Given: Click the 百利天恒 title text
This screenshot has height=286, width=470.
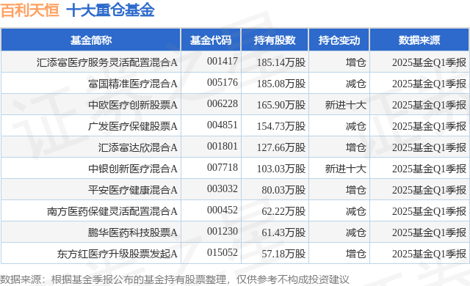Looking at the screenshot, I should tap(30, 10).
